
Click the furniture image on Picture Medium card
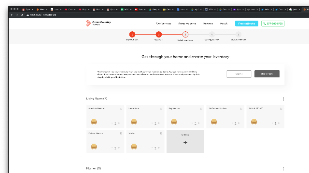pos(94,147)
